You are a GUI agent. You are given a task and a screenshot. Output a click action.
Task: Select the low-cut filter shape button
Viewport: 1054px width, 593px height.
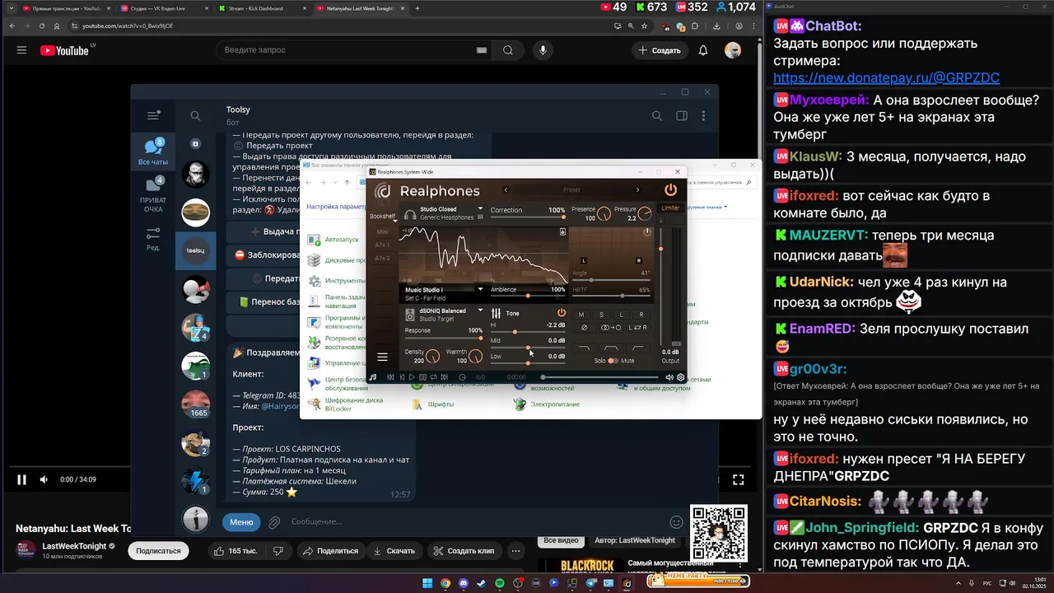pyautogui.click(x=637, y=348)
